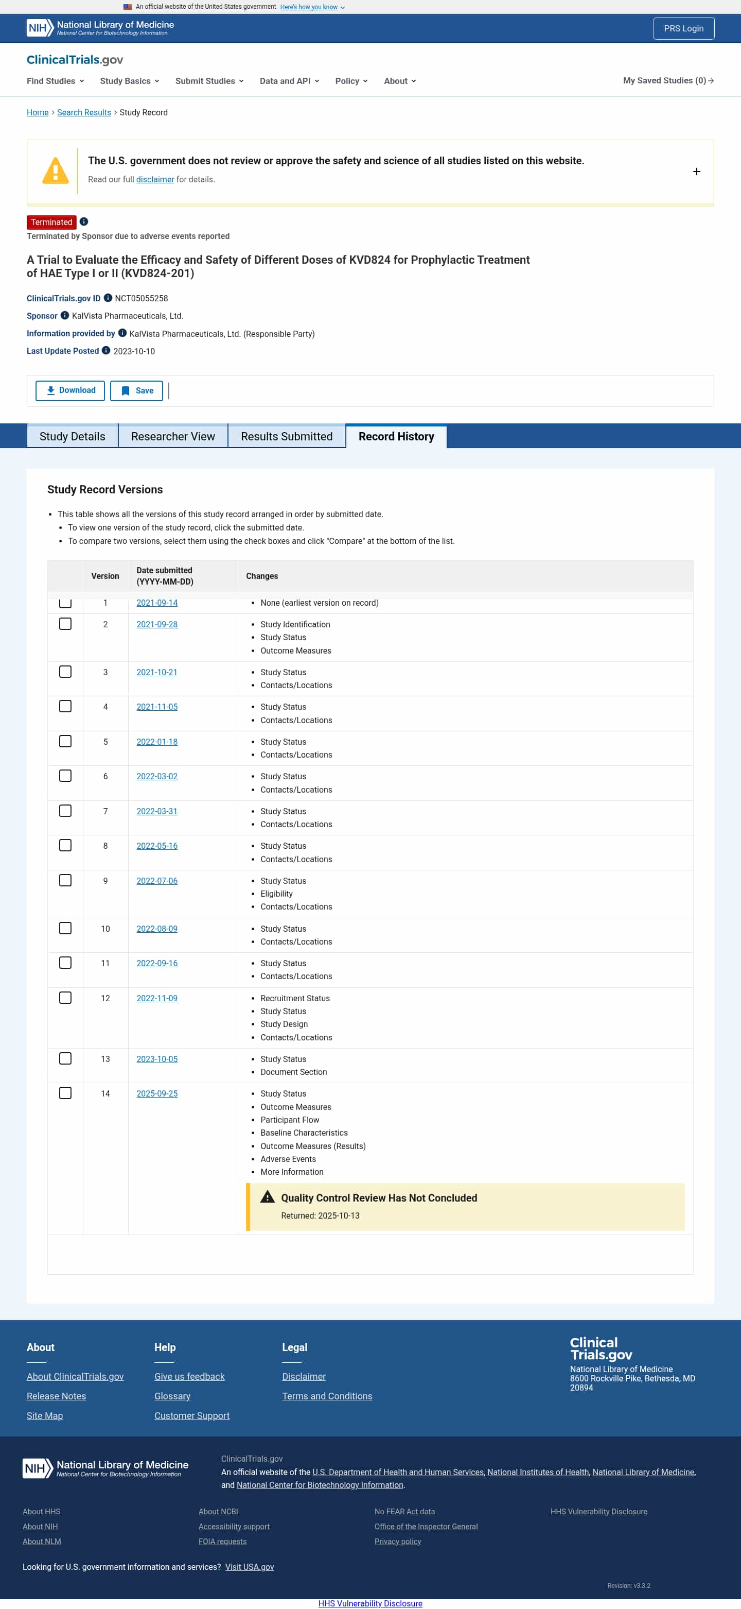The width and height of the screenshot is (741, 1609).
Task: Open info icon beside ClinicalTrials.gov ID
Action: click(x=108, y=298)
